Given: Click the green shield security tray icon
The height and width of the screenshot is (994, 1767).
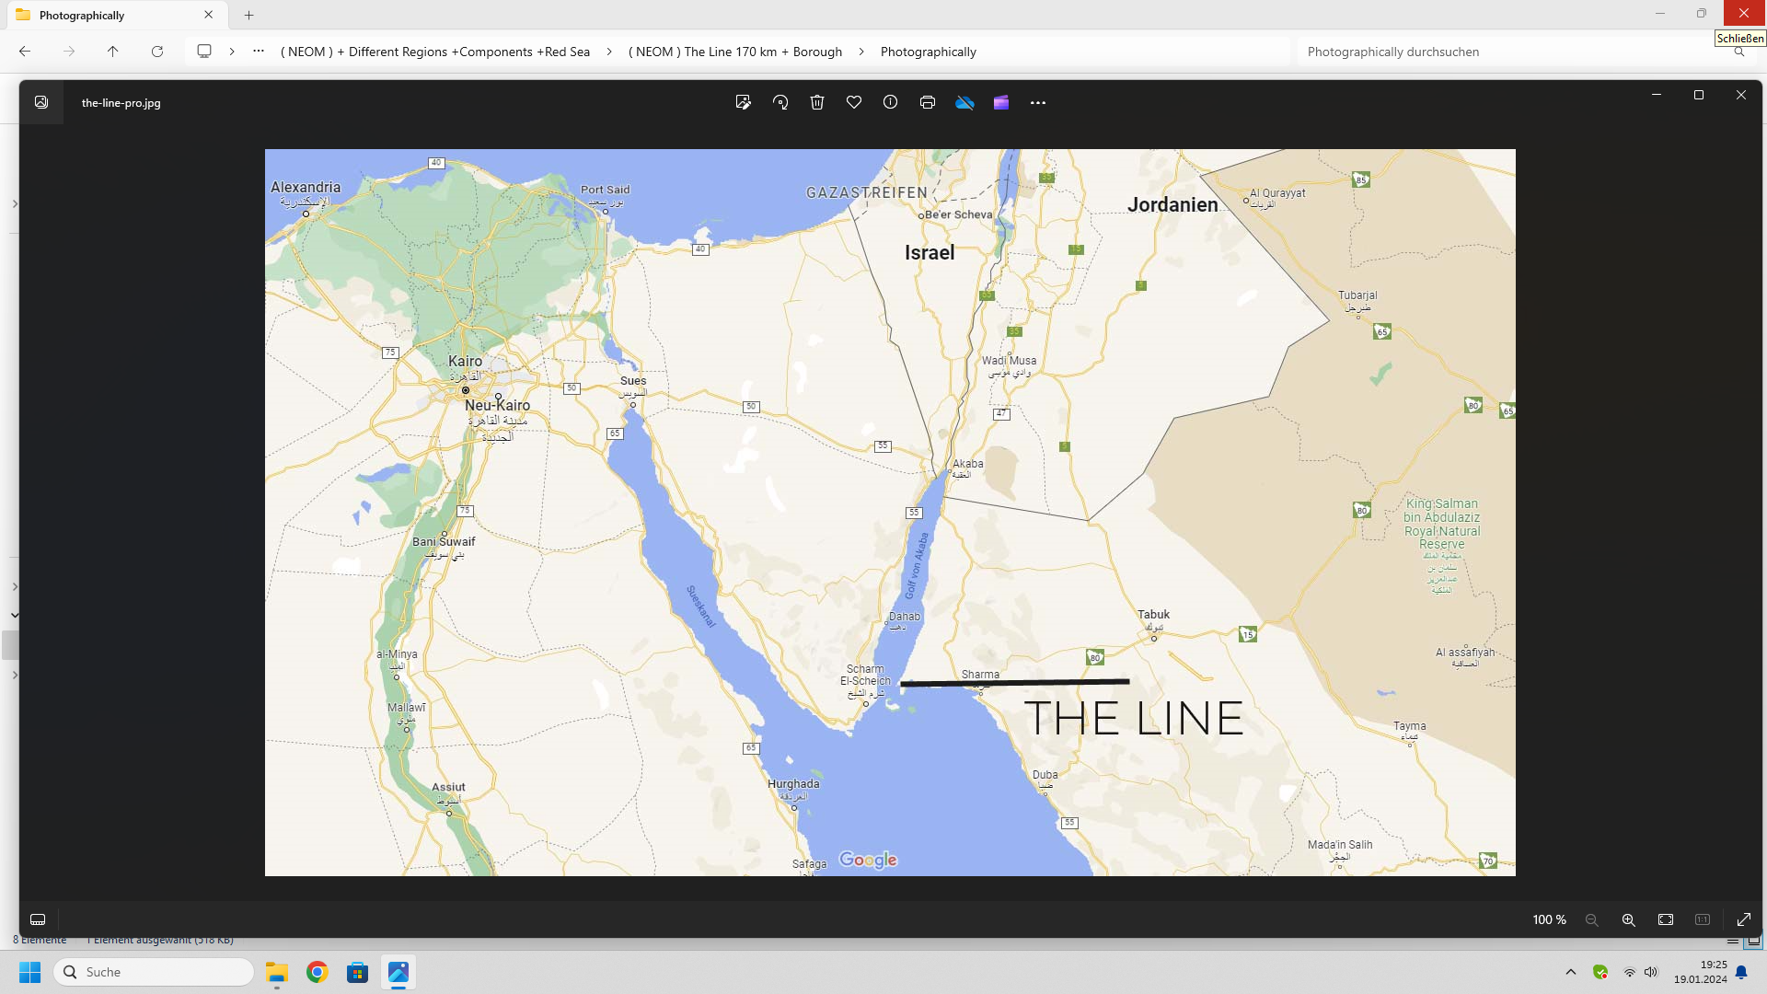Looking at the screenshot, I should pos(1600,972).
